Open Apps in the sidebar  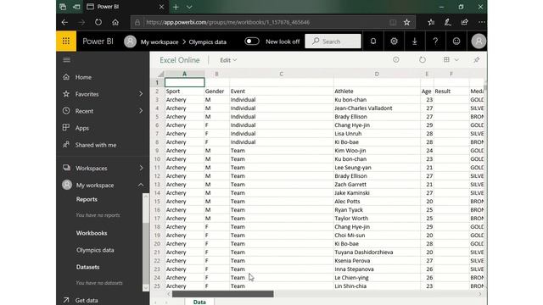click(x=82, y=128)
